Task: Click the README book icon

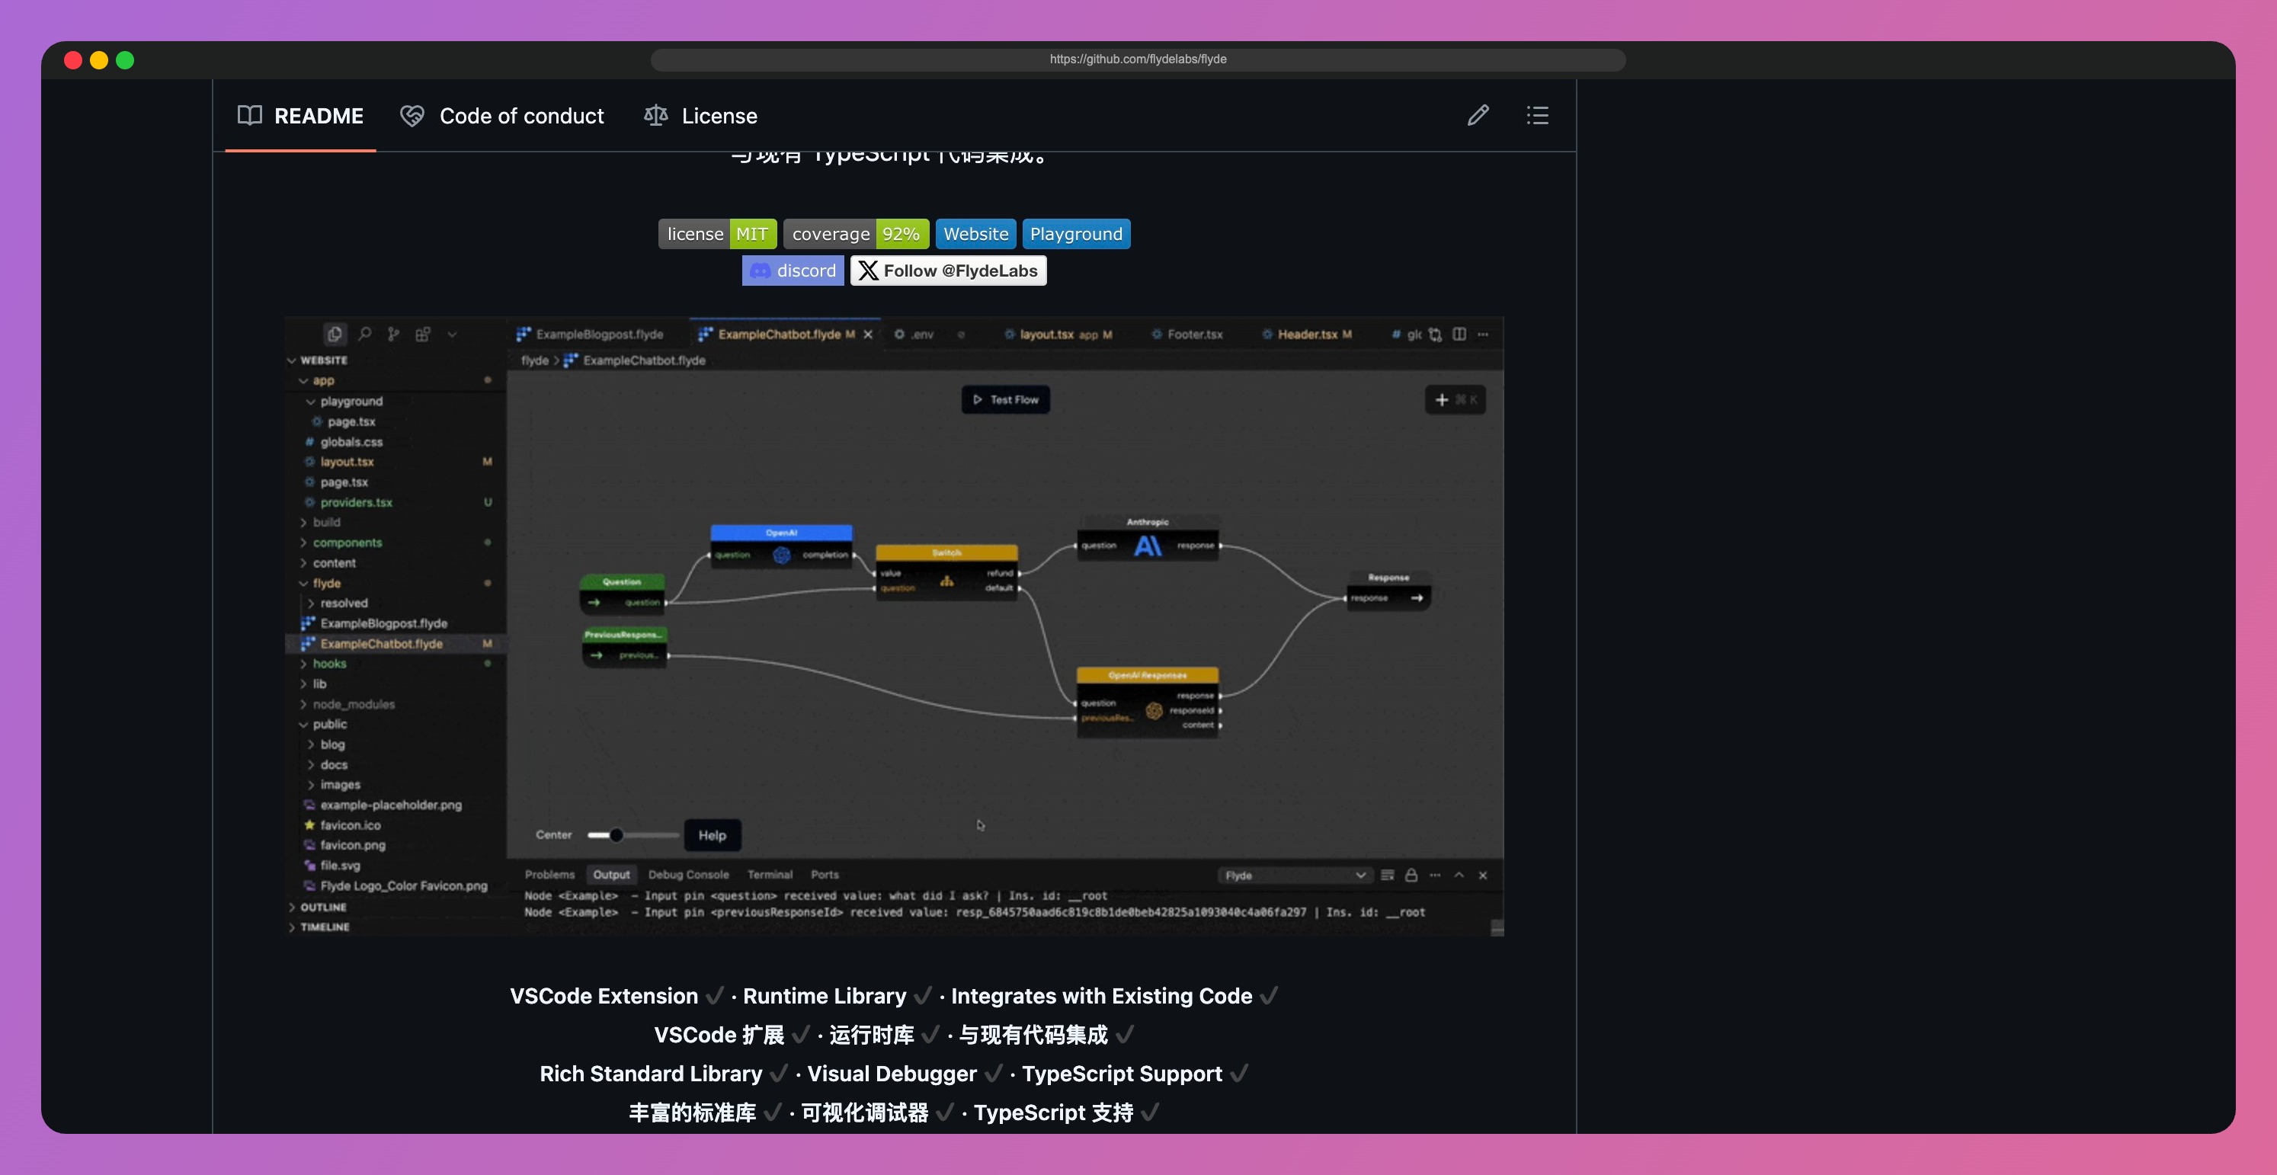Action: click(249, 115)
